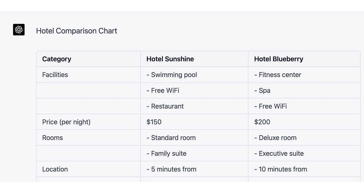
Task: Select the Location row label
Action: click(x=55, y=169)
